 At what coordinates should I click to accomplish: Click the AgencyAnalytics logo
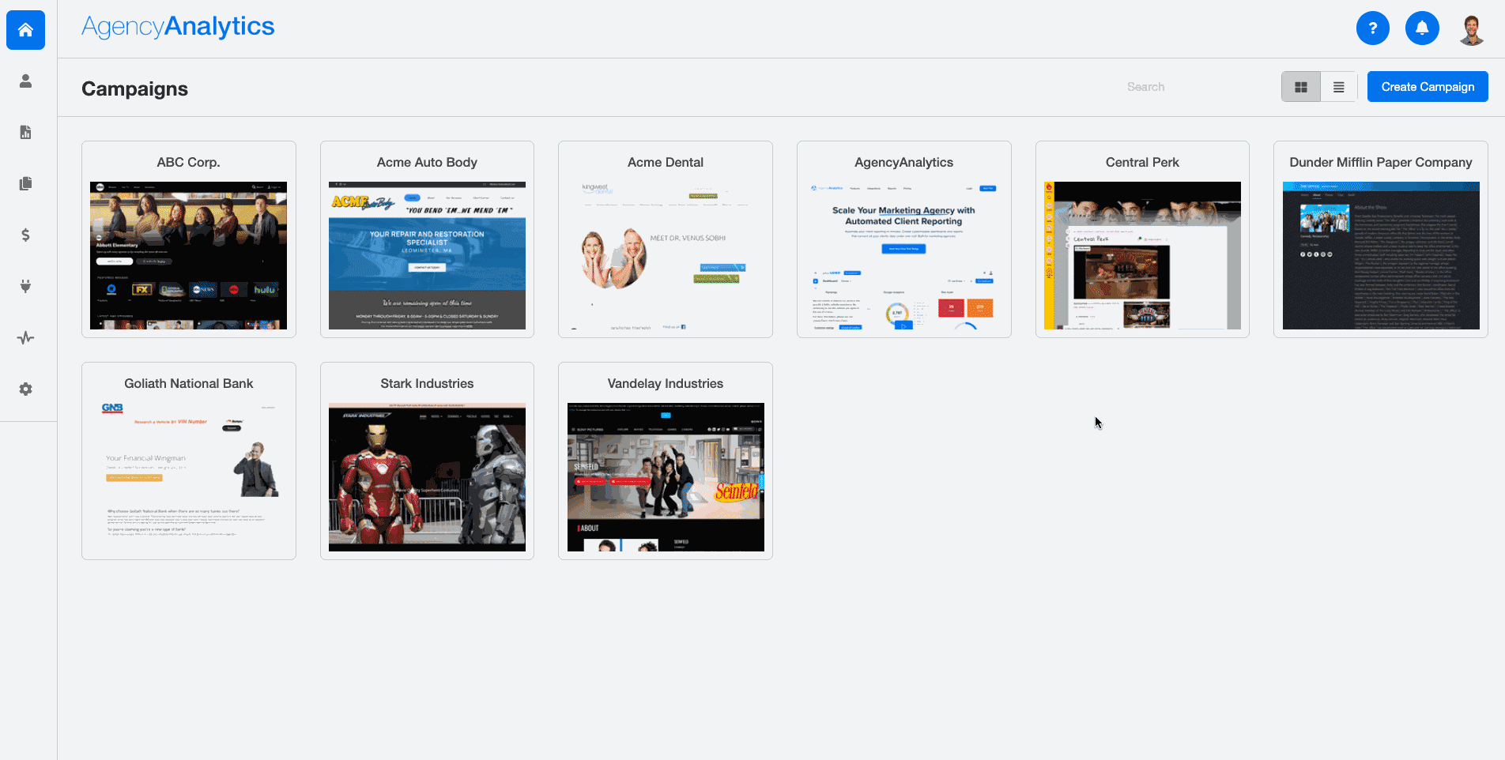coord(177,25)
